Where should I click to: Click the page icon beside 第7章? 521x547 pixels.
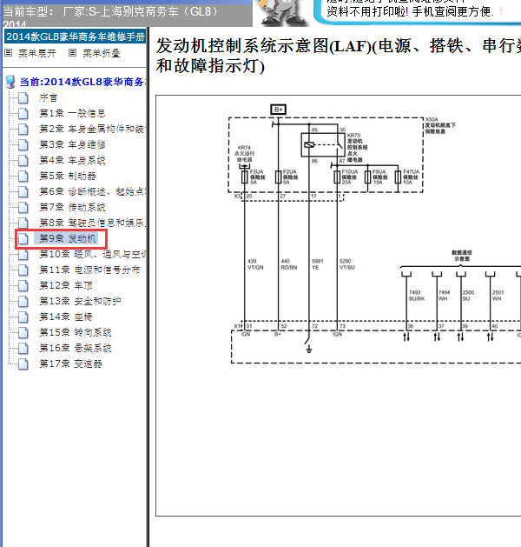click(23, 208)
